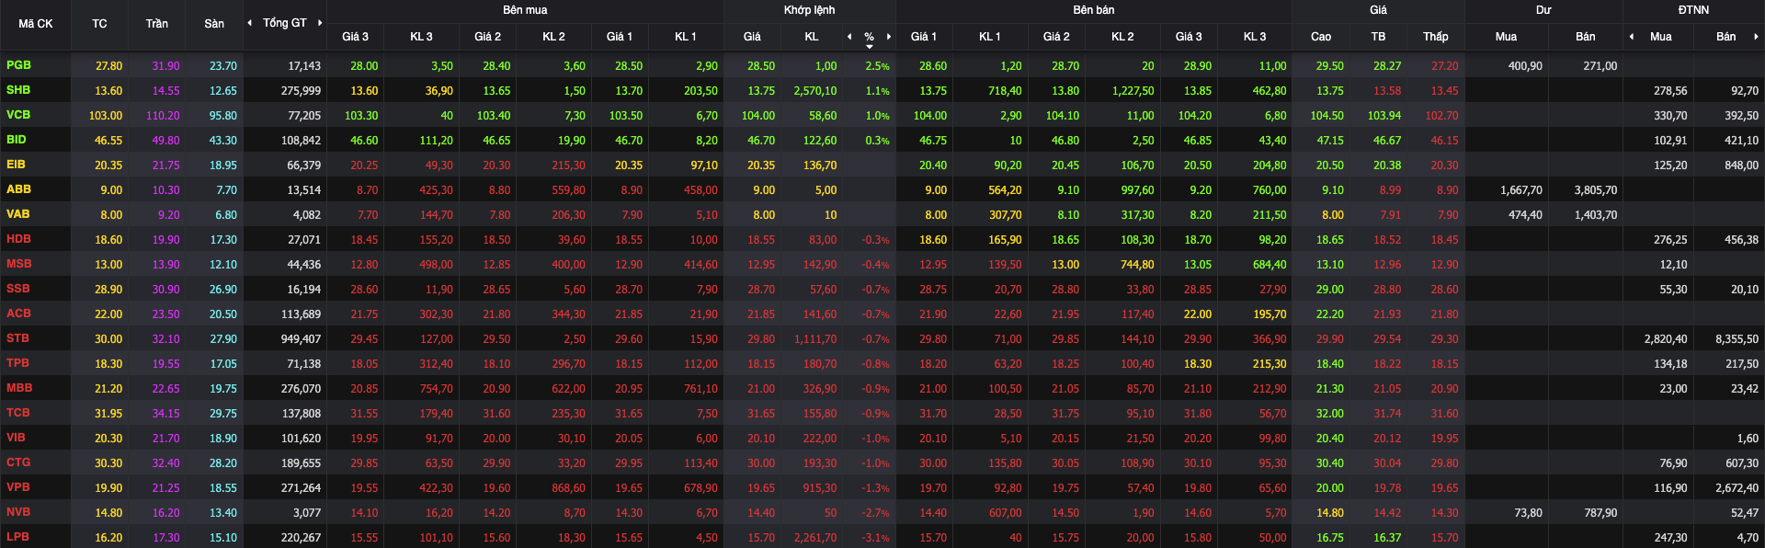This screenshot has width=1765, height=548.
Task: Click LPB's matched volume 2,261,70
Action: point(815,538)
